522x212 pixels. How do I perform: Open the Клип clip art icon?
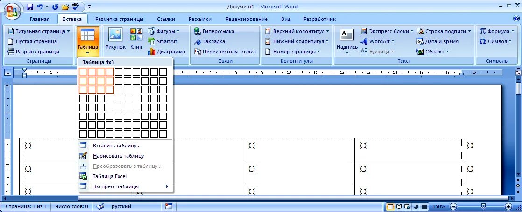(x=136, y=39)
